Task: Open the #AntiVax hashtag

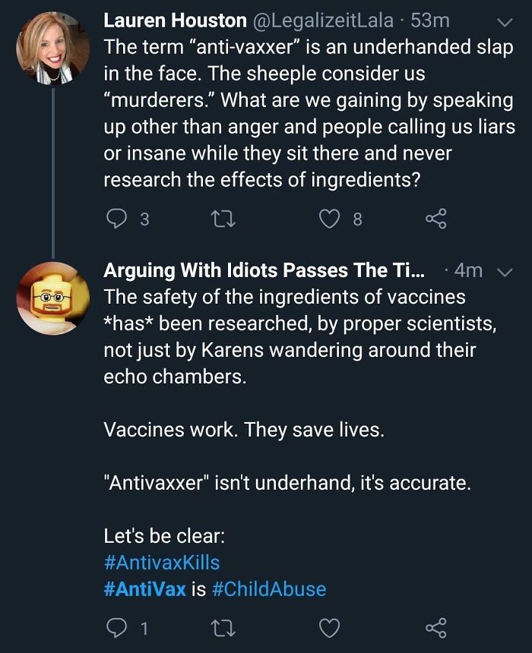Action: click(147, 588)
